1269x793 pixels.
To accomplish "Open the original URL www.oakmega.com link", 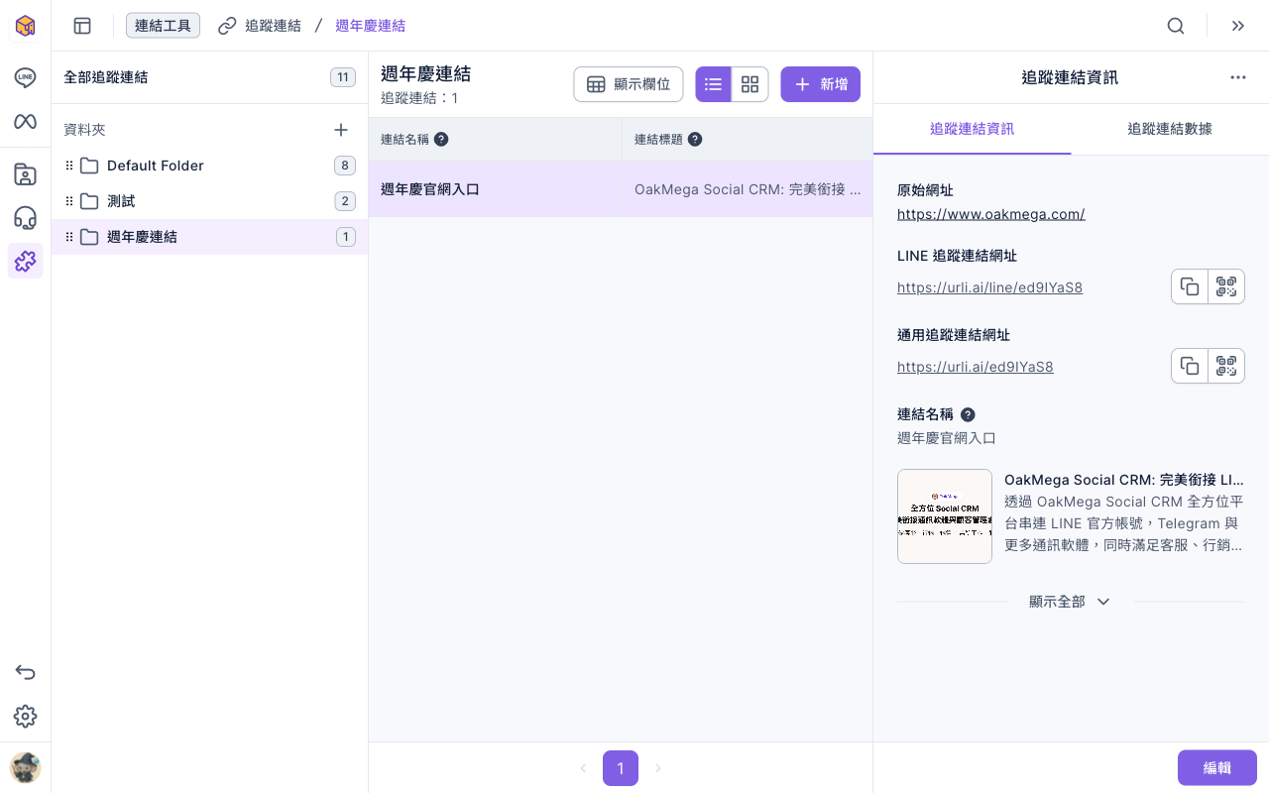I will coord(991,214).
